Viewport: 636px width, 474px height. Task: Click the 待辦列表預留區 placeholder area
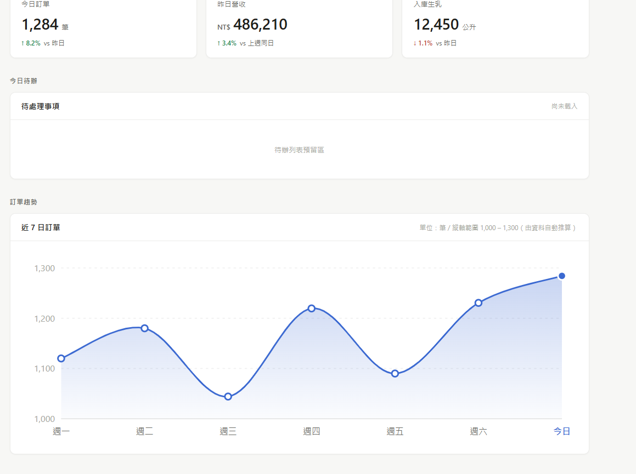click(299, 150)
